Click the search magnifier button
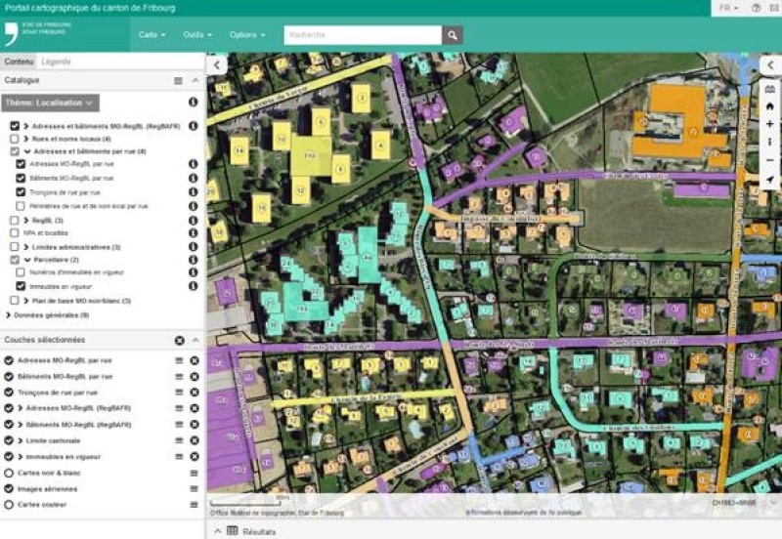Screen dimensions: 782x539 pos(452,35)
